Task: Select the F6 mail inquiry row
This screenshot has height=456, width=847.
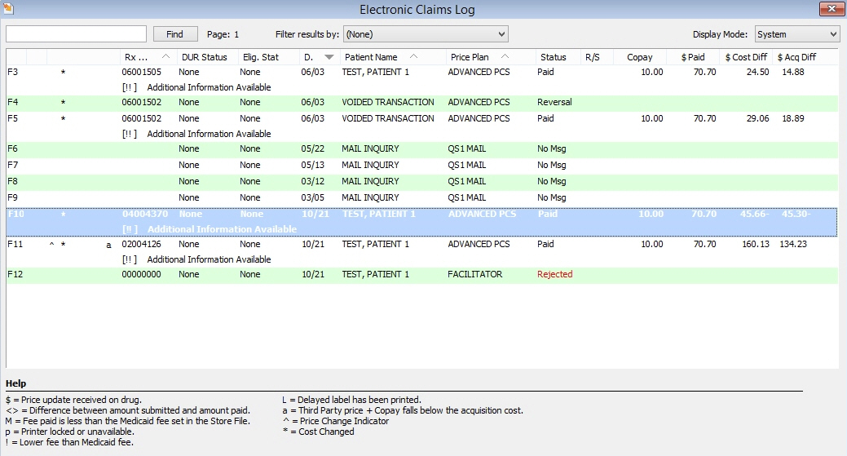Action: click(x=422, y=148)
